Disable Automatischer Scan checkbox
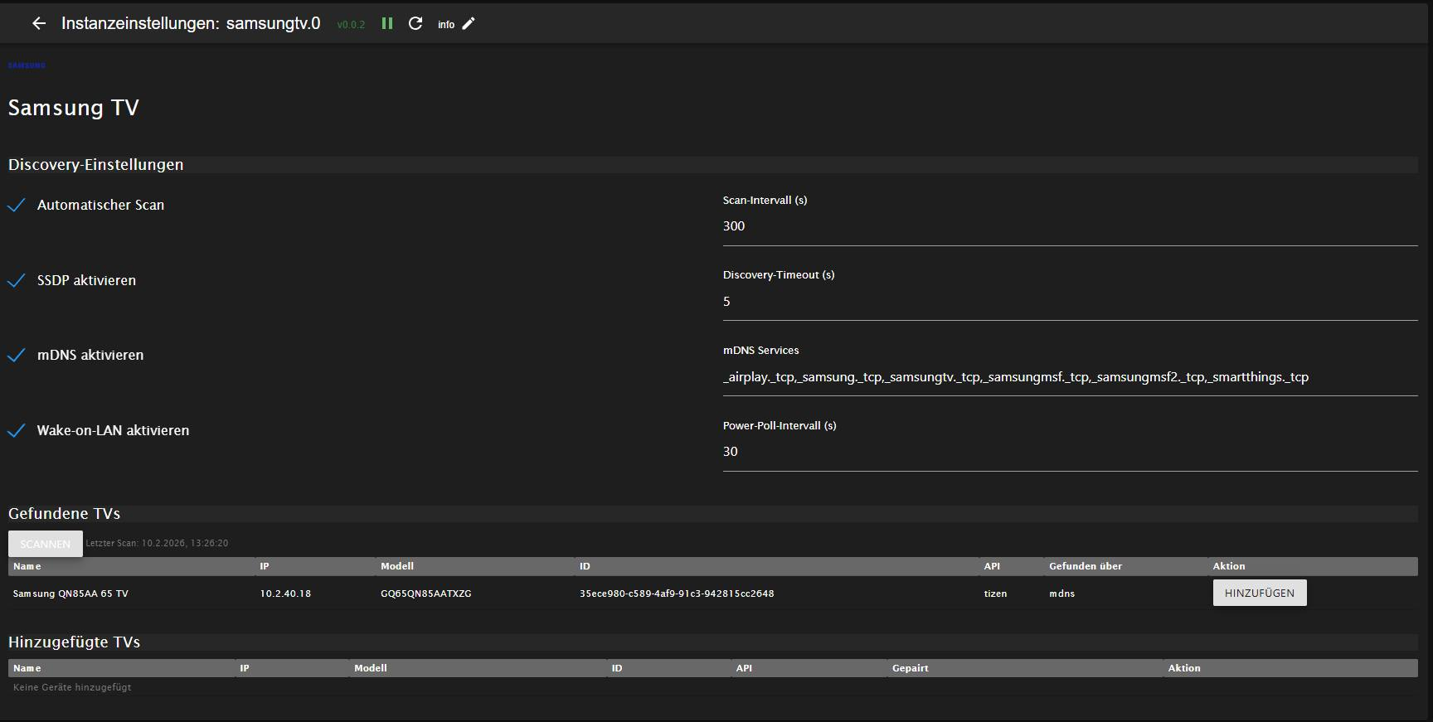 coord(17,206)
